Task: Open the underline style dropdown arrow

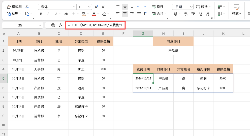Action: tap(60, 14)
